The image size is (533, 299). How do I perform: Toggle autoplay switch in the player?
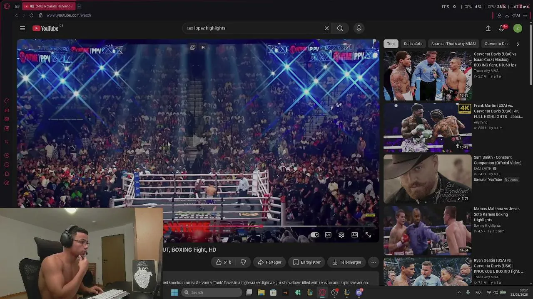point(315,235)
